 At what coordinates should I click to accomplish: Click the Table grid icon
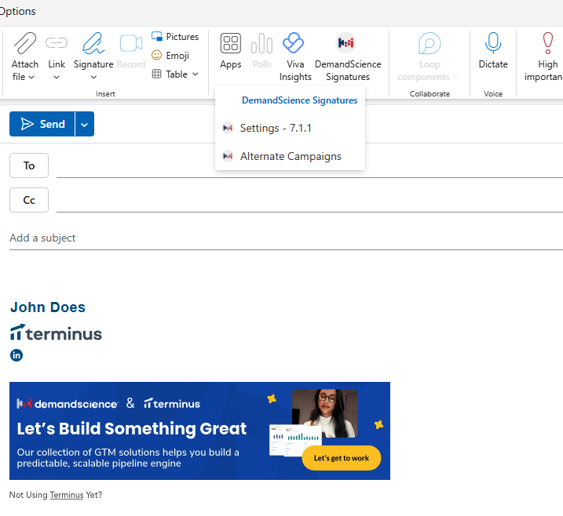click(x=156, y=74)
